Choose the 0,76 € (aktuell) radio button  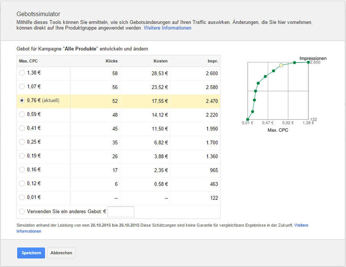[22, 101]
